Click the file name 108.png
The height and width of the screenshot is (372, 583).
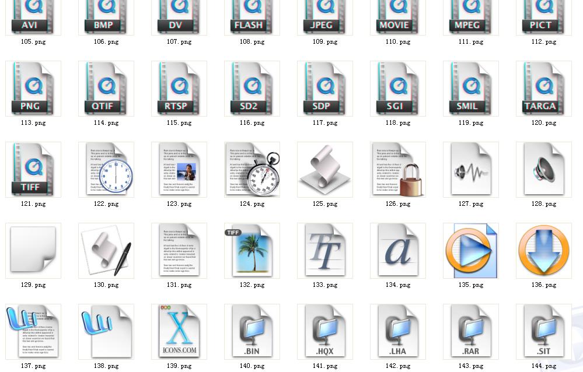click(252, 41)
